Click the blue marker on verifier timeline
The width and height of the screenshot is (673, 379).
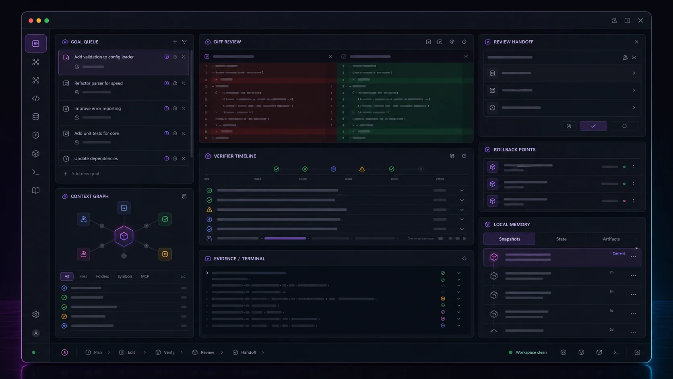pyautogui.click(x=333, y=169)
